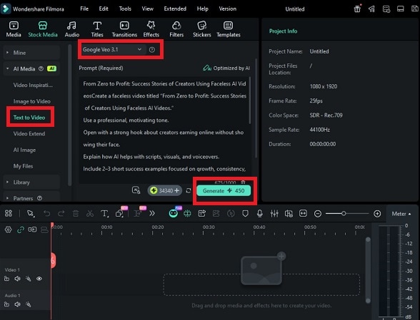Click the refresh credits icon
The image size is (420, 320).
189,190
